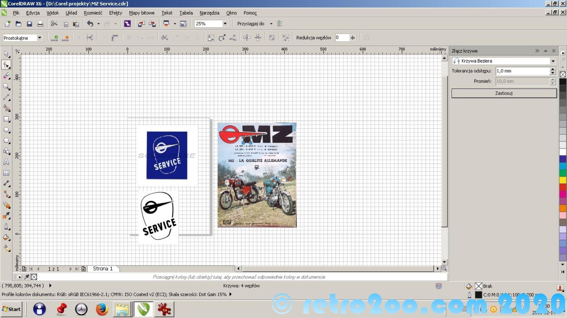
Task: Toggle the Shape tool in toolbox
Action: 6,65
